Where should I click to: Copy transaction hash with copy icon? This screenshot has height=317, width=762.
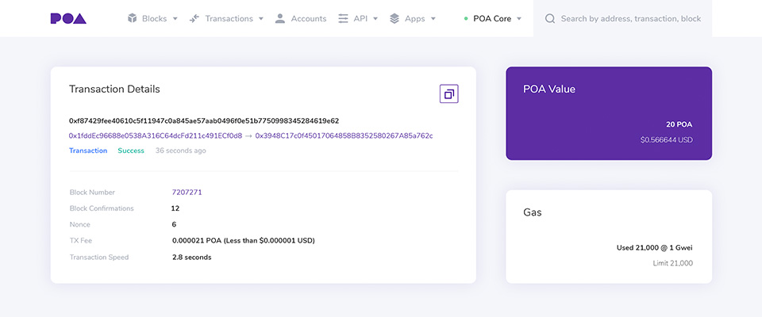pos(449,94)
